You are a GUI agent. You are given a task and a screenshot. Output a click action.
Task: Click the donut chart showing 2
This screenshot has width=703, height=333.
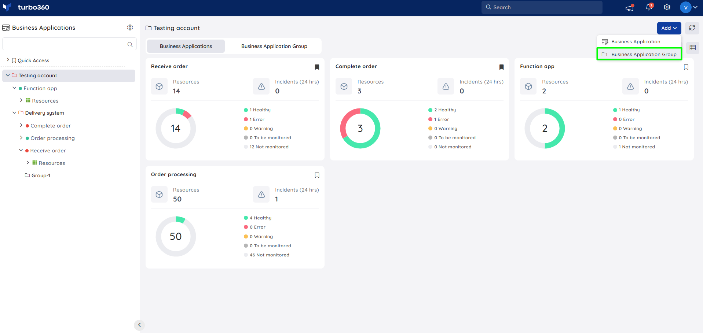(x=545, y=128)
